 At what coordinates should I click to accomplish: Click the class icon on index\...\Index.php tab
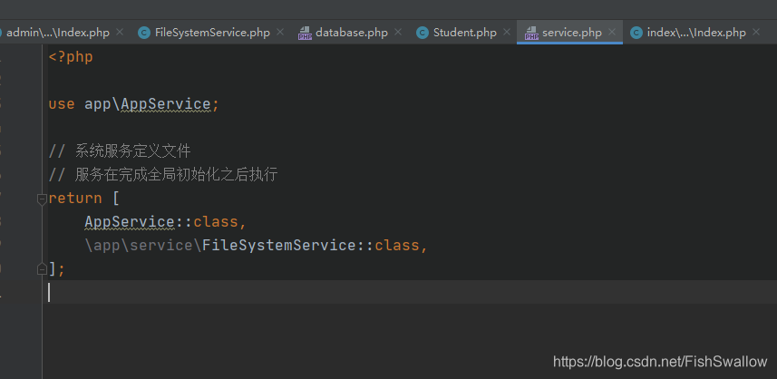636,34
